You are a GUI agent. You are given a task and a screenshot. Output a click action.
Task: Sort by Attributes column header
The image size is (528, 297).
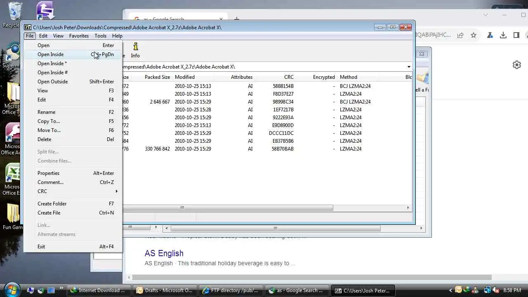click(234, 77)
